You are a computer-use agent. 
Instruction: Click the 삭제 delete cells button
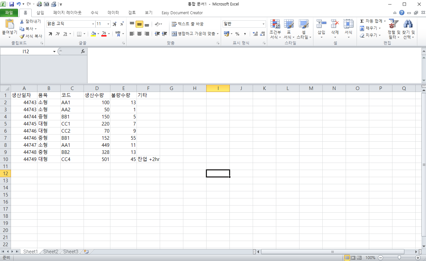click(x=335, y=29)
